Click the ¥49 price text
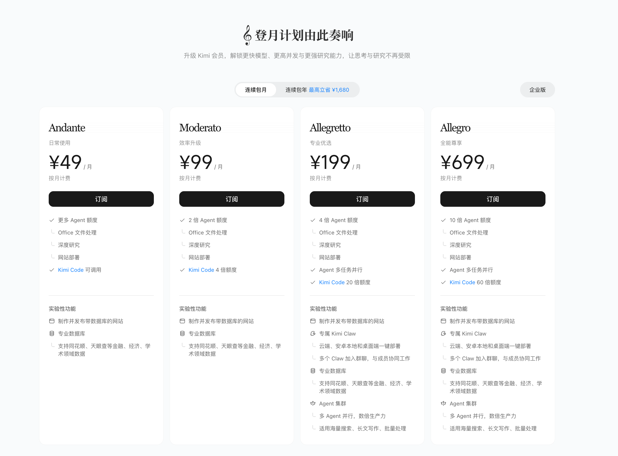618x456 pixels. pos(65,162)
